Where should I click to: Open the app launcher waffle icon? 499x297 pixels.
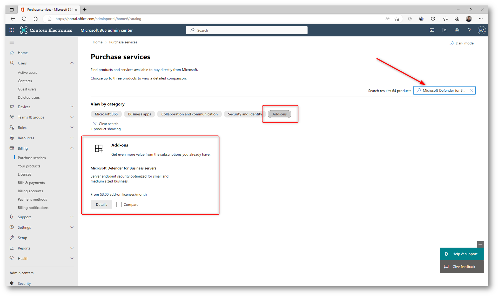pos(11,30)
